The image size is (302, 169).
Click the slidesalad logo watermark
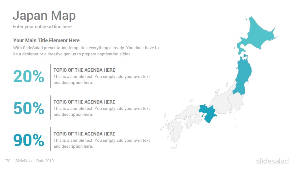(x=272, y=161)
